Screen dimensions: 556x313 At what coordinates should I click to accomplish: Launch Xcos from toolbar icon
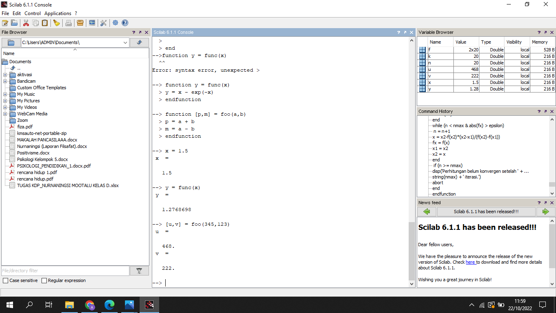coord(92,23)
